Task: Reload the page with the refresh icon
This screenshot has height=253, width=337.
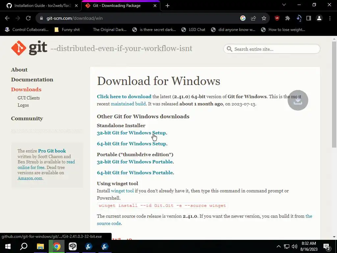Action: [28, 18]
